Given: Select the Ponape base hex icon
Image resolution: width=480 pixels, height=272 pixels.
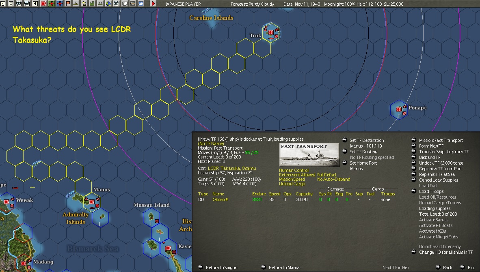Looking at the screenshot, I should (x=398, y=109).
